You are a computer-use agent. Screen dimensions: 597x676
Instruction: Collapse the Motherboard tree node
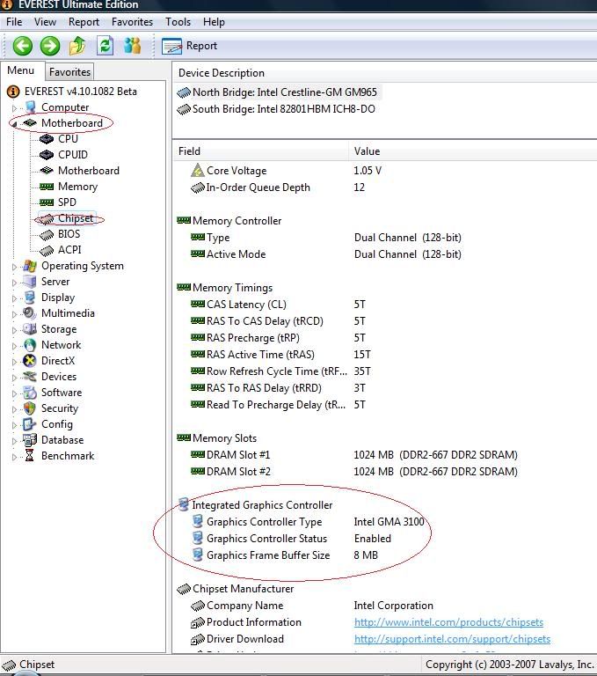14,124
